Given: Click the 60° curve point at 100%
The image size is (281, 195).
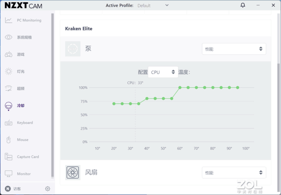Looking at the screenshot, I should click(x=180, y=88).
